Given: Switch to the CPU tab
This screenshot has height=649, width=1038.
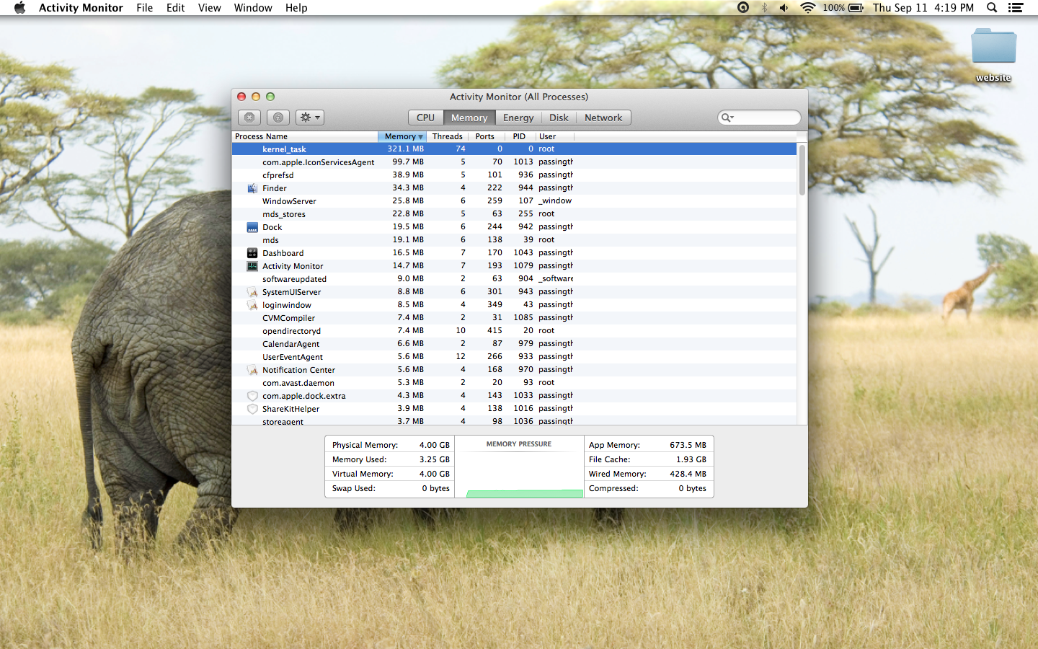Looking at the screenshot, I should [425, 118].
